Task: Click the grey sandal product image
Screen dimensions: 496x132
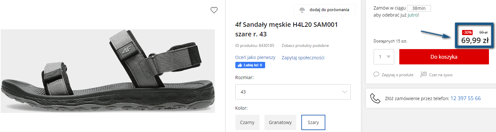Action: (108, 71)
